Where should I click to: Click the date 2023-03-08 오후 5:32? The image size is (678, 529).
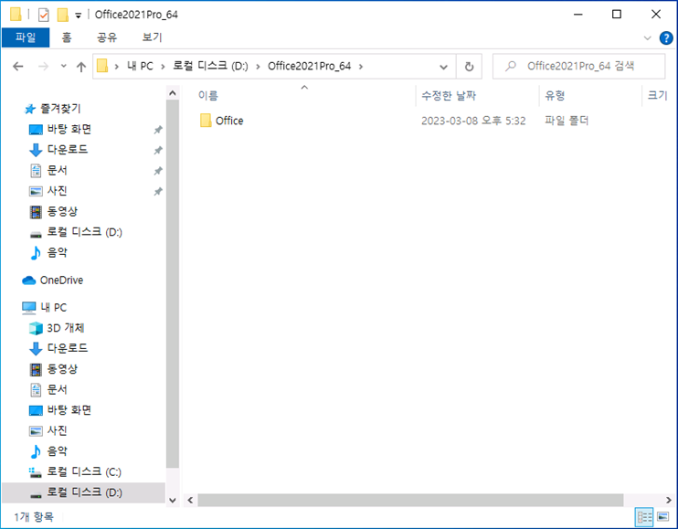click(x=473, y=121)
